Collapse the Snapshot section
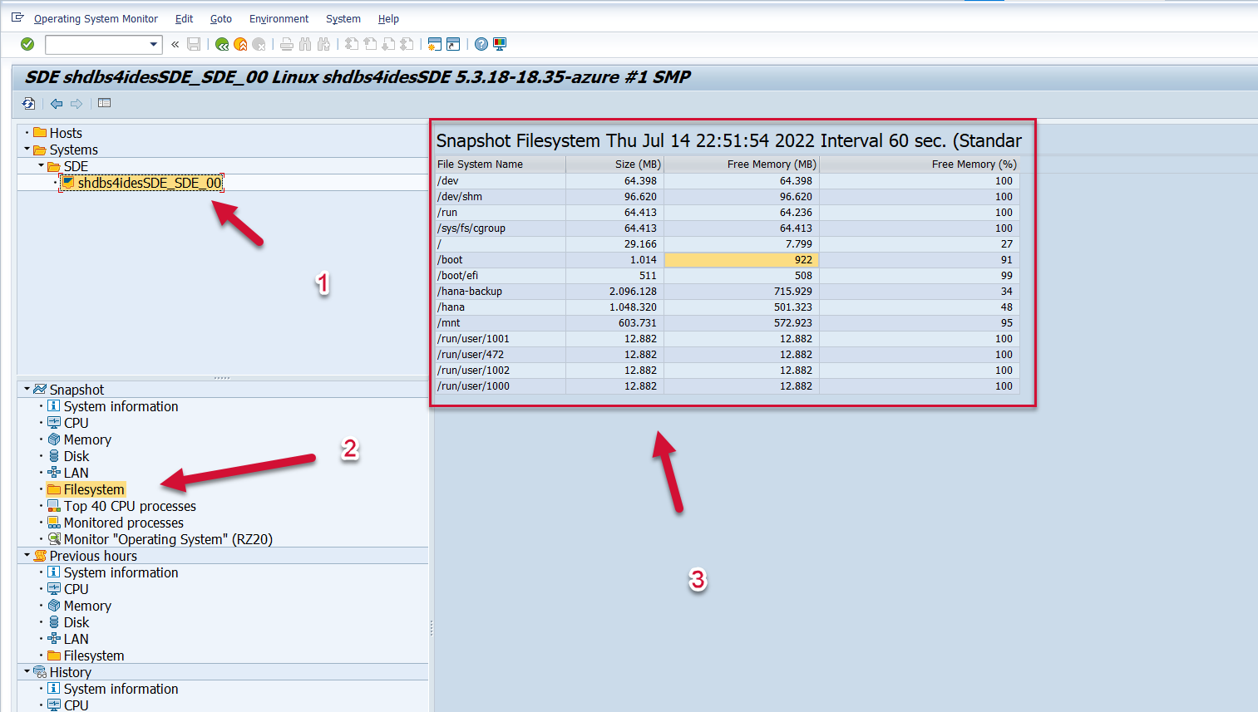 coord(27,389)
